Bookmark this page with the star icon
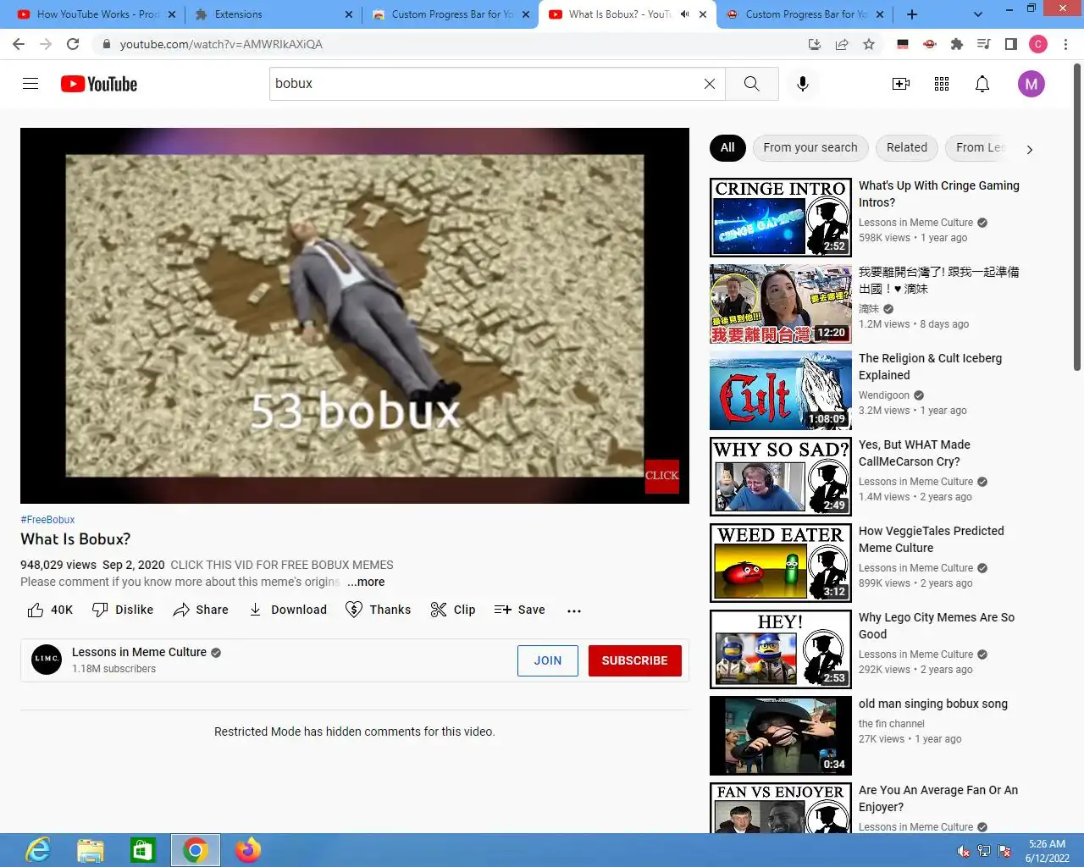Viewport: 1084px width, 867px height. click(869, 44)
